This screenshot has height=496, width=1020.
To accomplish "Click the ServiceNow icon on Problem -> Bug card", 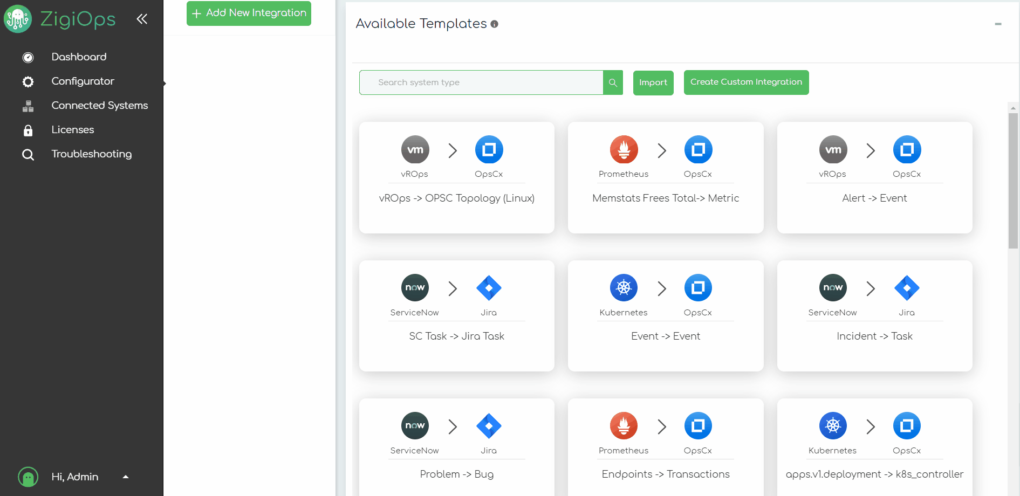I will pyautogui.click(x=414, y=425).
